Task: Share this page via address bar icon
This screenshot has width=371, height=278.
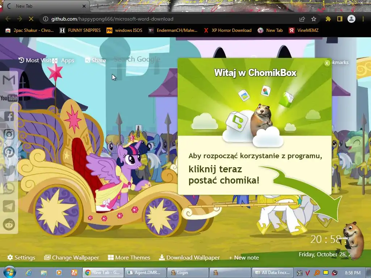Action: (302, 19)
